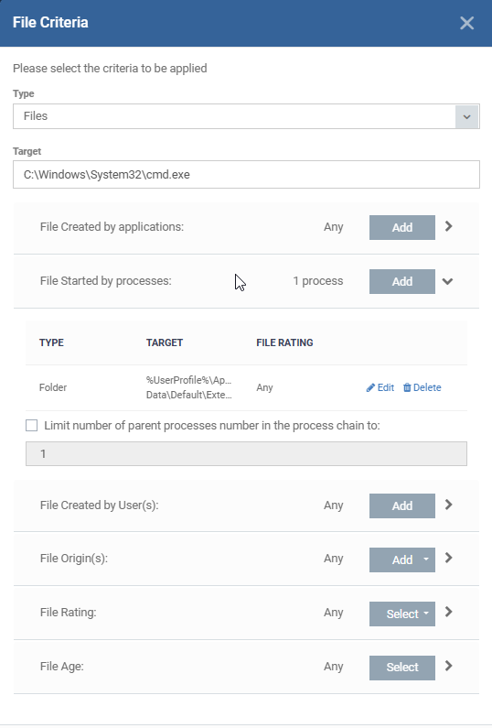Expand the File Rating chevron arrow

tap(448, 612)
